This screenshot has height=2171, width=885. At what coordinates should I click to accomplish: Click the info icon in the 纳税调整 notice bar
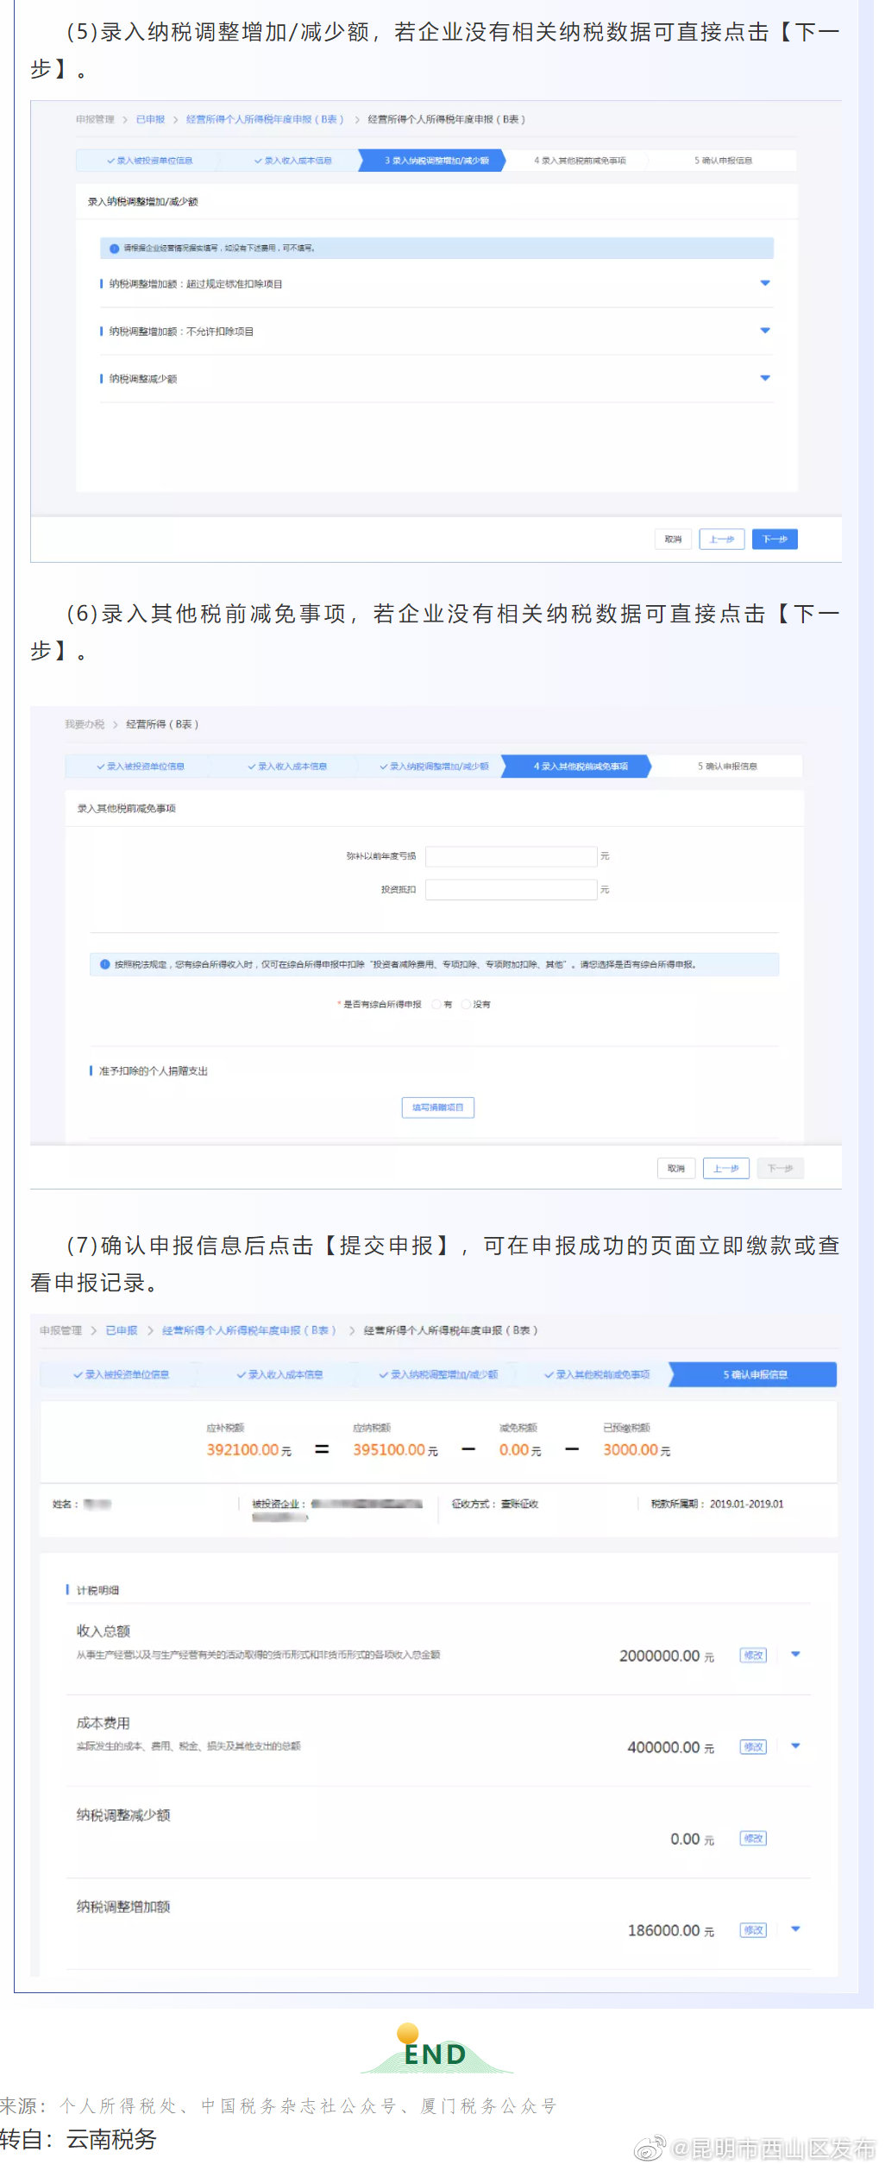click(x=114, y=249)
